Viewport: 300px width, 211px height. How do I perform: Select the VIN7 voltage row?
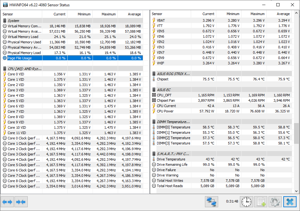click(x=221, y=52)
